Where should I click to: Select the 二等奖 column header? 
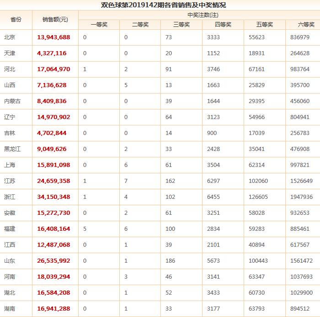click(x=140, y=25)
